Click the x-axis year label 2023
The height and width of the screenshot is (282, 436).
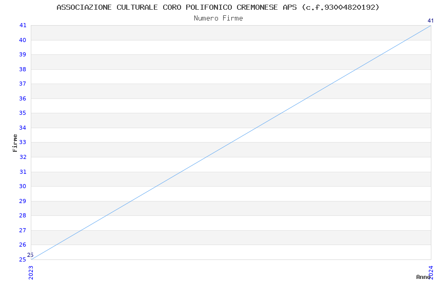(x=31, y=273)
